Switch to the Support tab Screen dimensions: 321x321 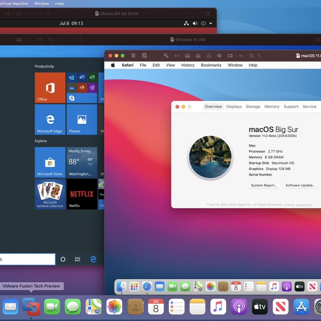(291, 106)
